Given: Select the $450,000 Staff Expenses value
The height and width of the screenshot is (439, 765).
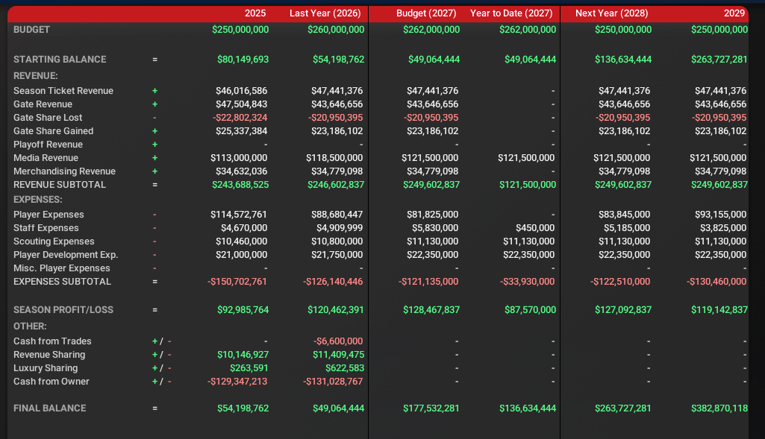Looking at the screenshot, I should [x=535, y=228].
